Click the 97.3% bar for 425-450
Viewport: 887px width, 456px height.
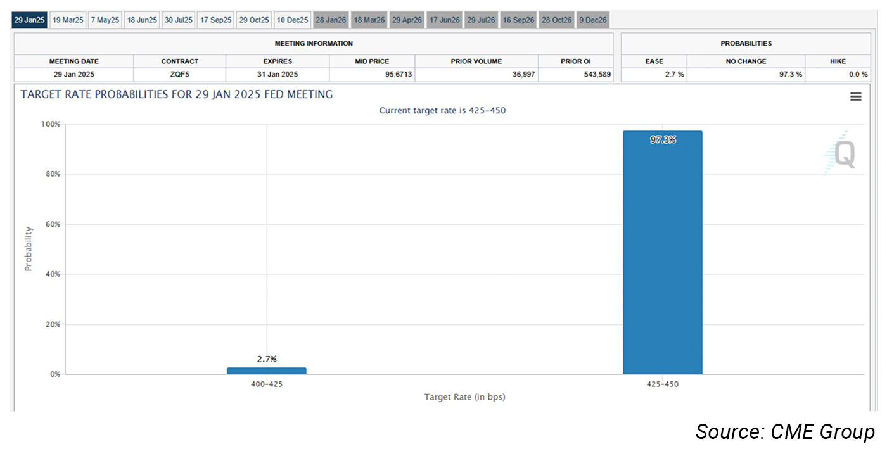(663, 253)
